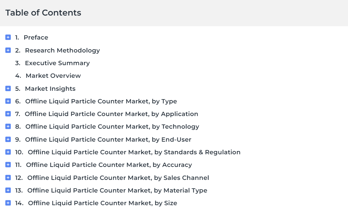Open the Executive Summary entry
Viewport: 348px width, 211px height.
(x=57, y=63)
